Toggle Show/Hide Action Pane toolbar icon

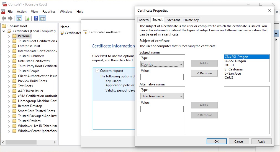(43, 18)
